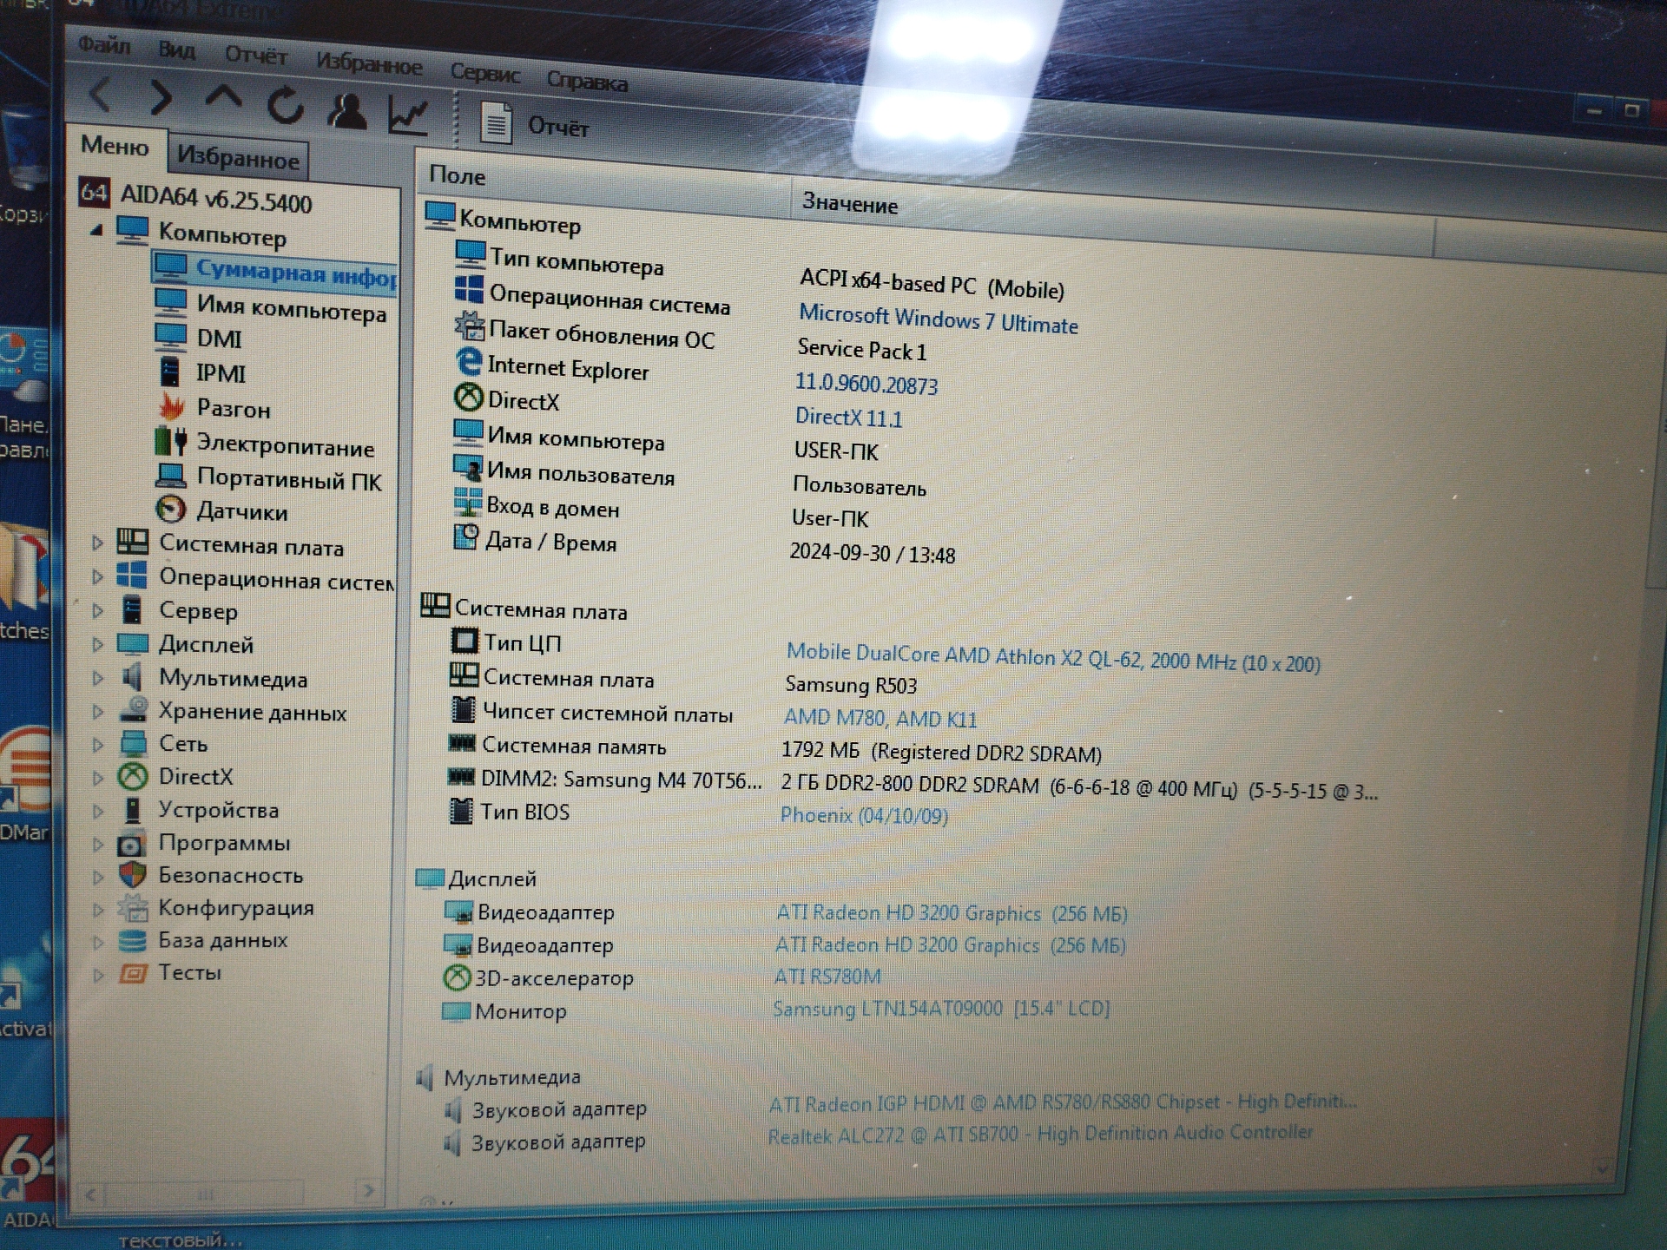
Task: Click the Устройства tree icon
Action: (x=132, y=810)
